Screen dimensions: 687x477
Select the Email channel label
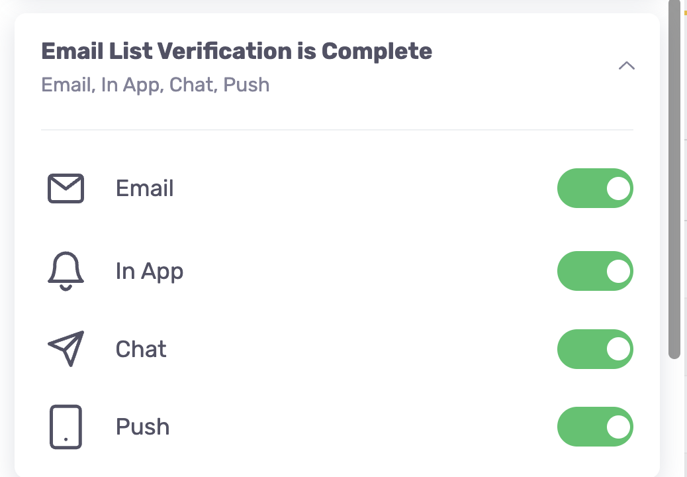tap(144, 189)
